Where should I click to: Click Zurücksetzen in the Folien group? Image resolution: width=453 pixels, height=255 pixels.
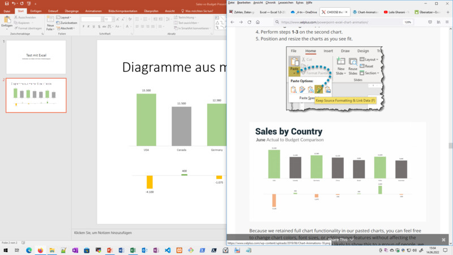pos(67,23)
